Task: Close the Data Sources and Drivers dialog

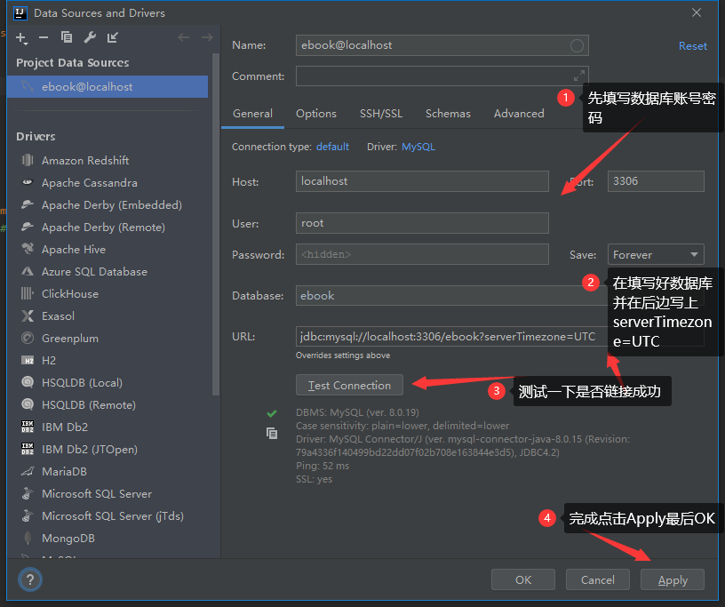Action: click(697, 12)
